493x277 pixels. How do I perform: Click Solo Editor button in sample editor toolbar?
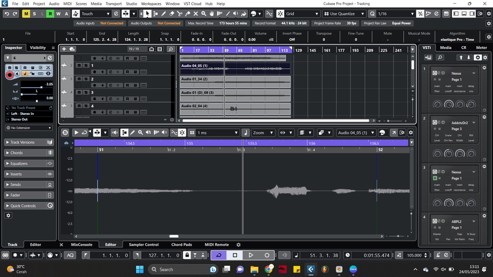pyautogui.click(x=65, y=132)
